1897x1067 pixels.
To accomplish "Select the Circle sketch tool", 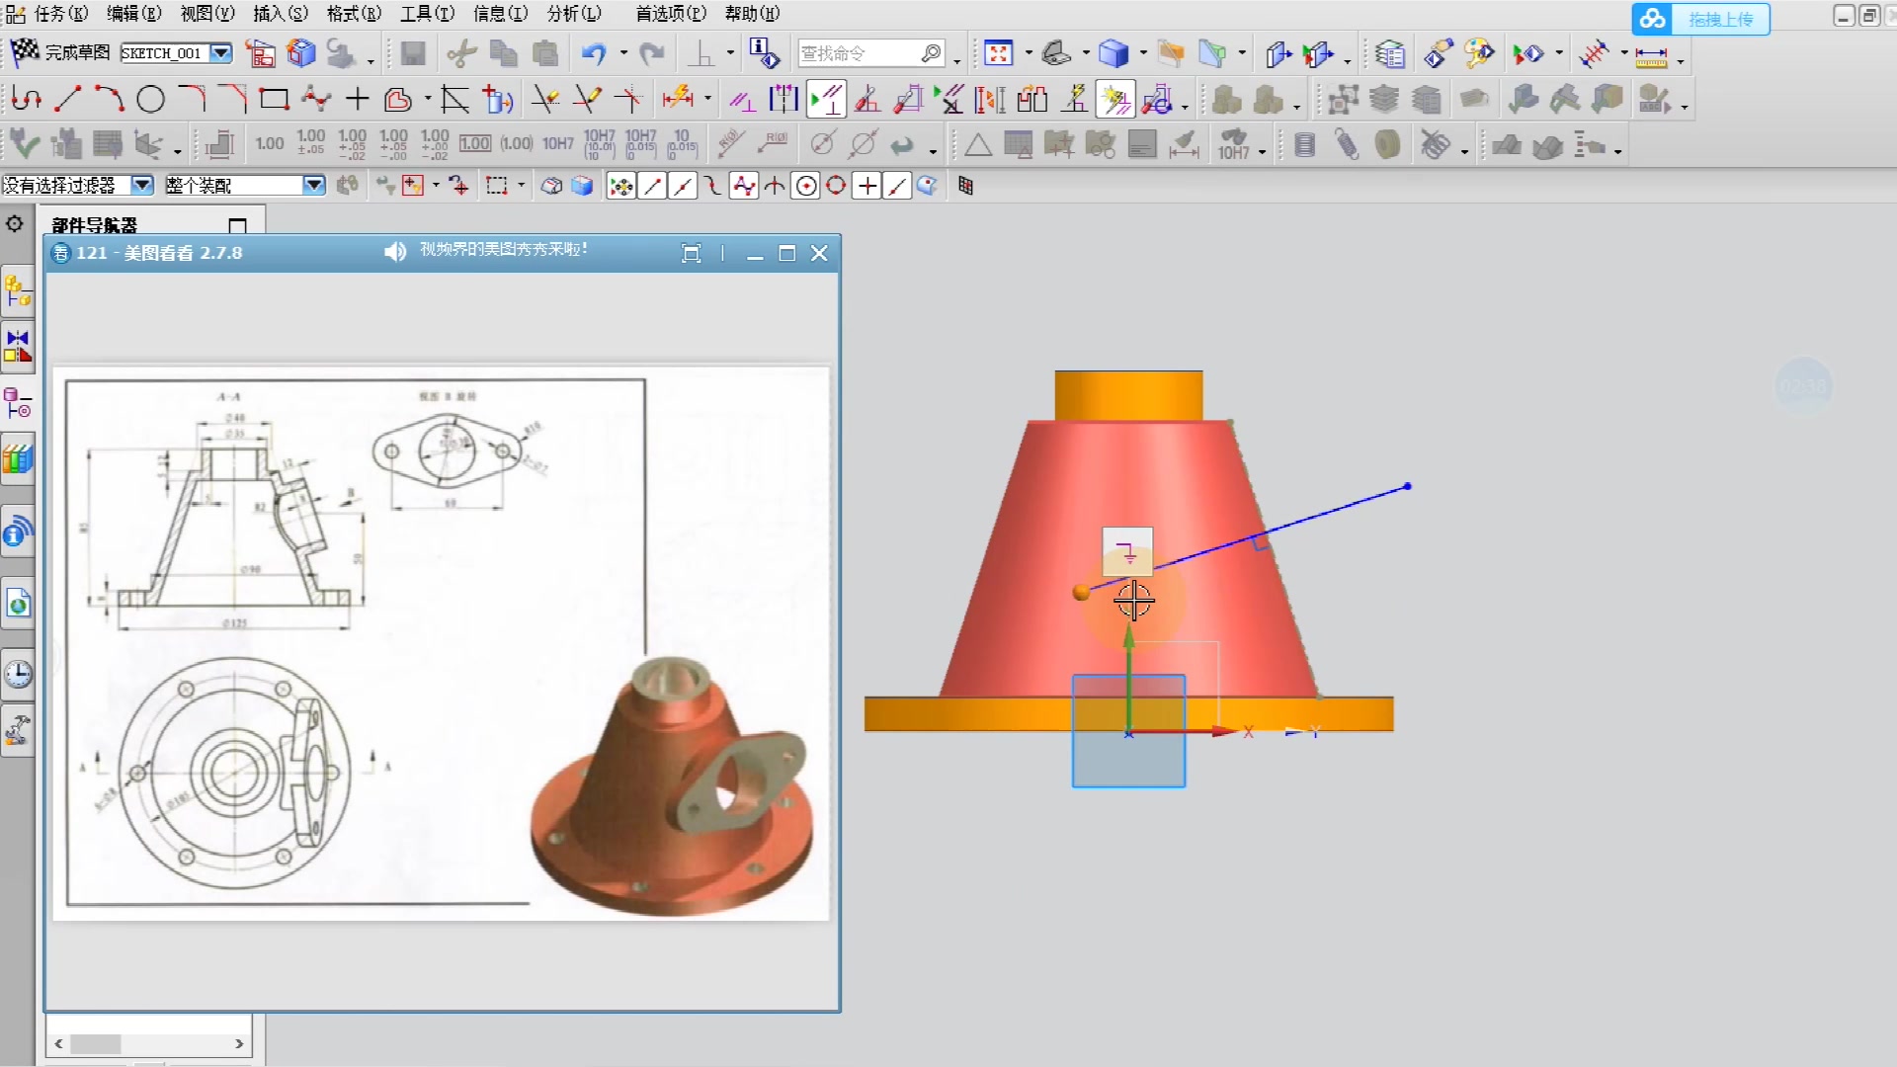I will (150, 99).
